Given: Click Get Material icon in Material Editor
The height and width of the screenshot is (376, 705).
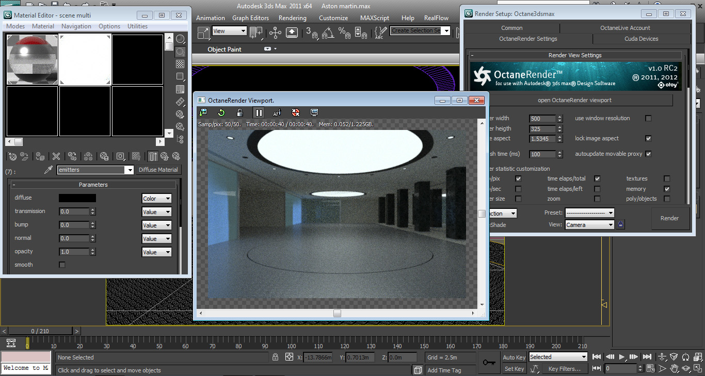Looking at the screenshot, I should click(x=12, y=156).
